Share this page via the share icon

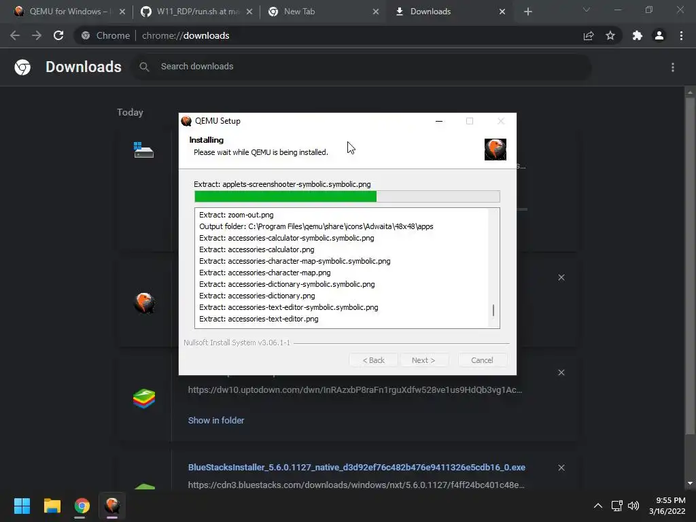589,35
